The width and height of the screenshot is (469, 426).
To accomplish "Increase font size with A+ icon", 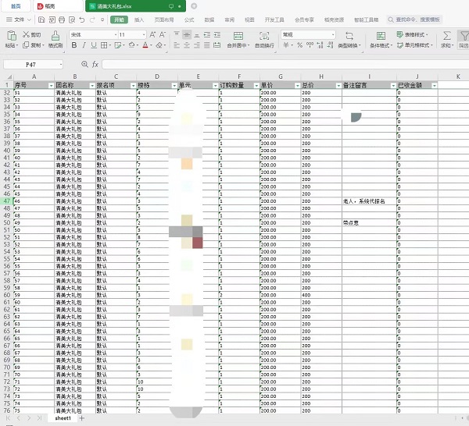I will [x=152, y=34].
